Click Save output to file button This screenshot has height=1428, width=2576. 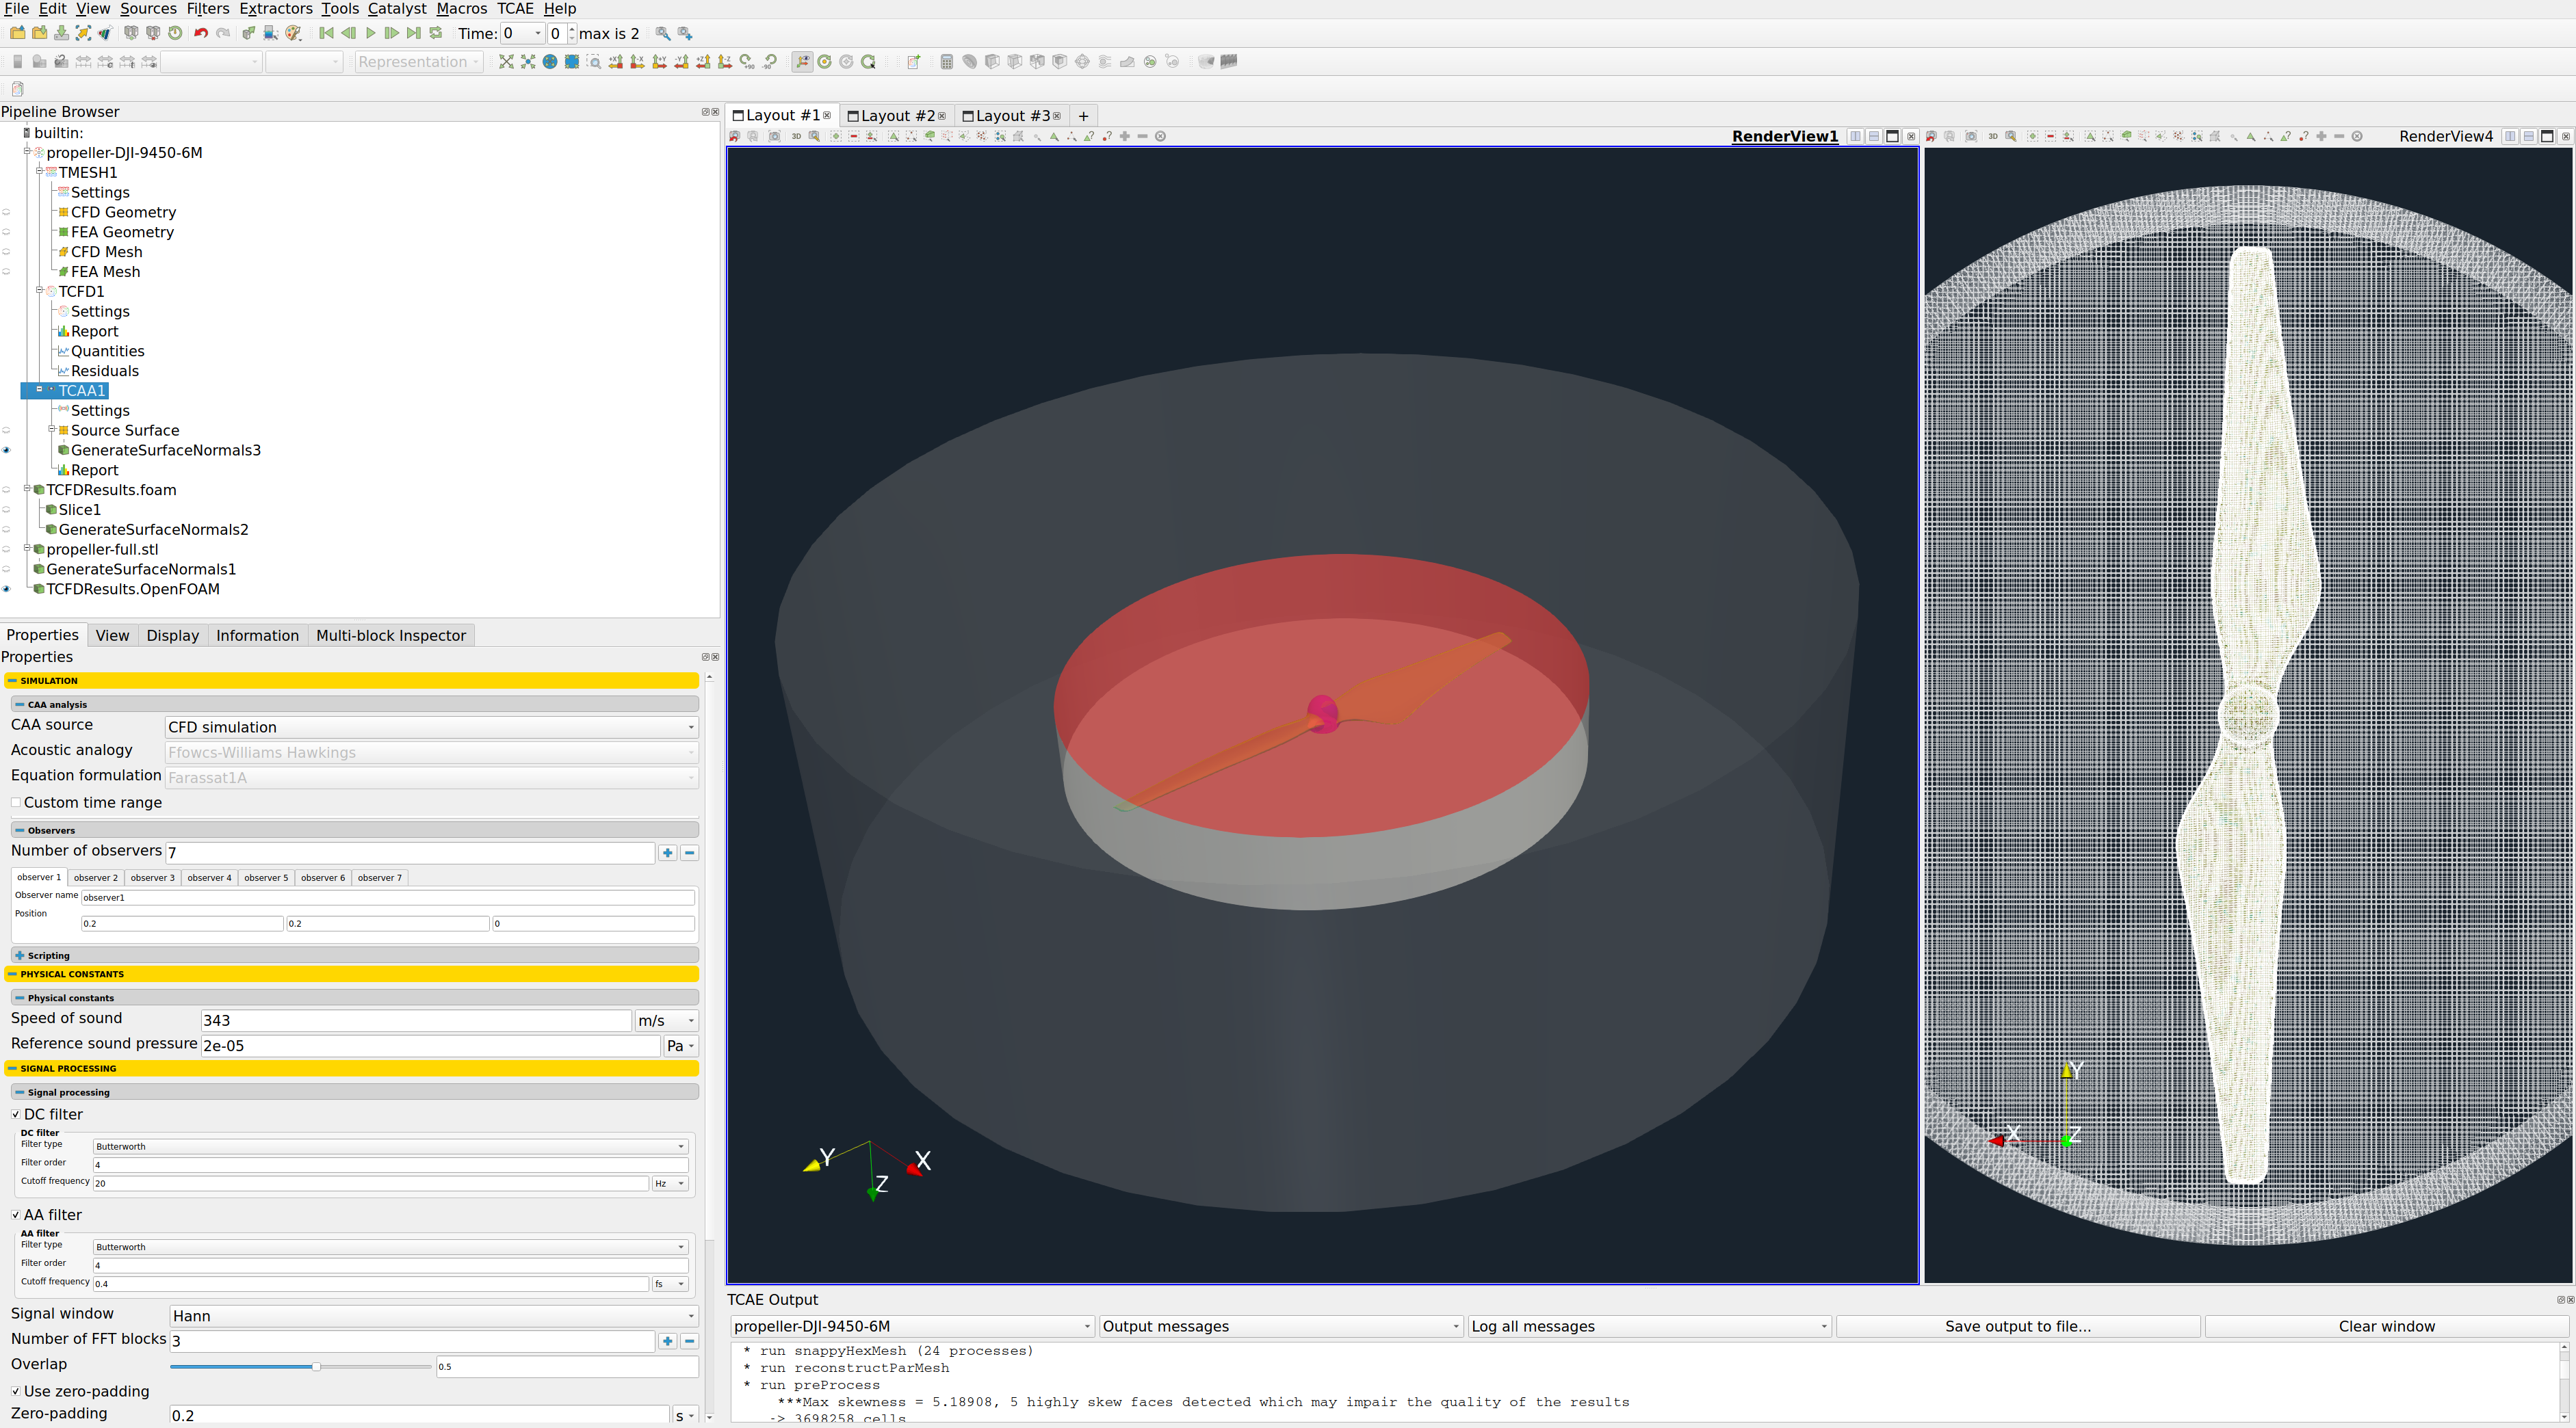(2018, 1326)
